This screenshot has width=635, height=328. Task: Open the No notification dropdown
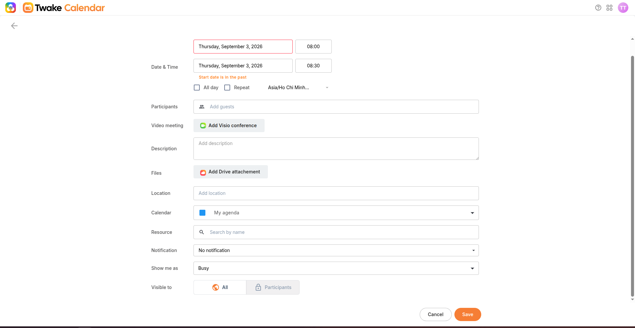tap(336, 250)
